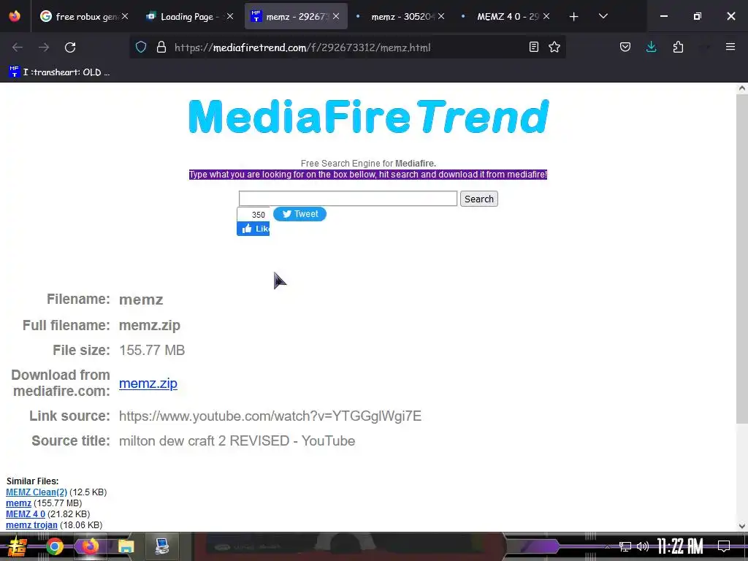Open the memz trojan similar file link
This screenshot has width=748, height=561.
pyautogui.click(x=31, y=524)
